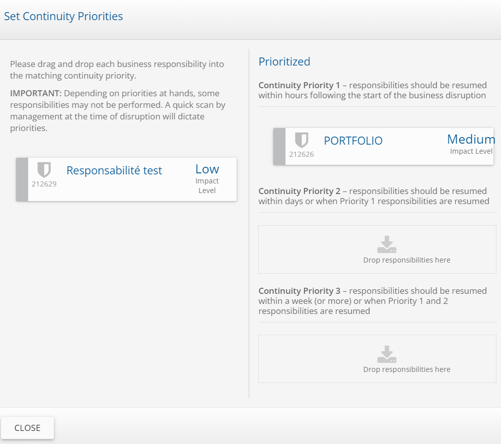501x444 pixels.
Task: Click the download icon under Continuity Priority 3
Action: [387, 354]
